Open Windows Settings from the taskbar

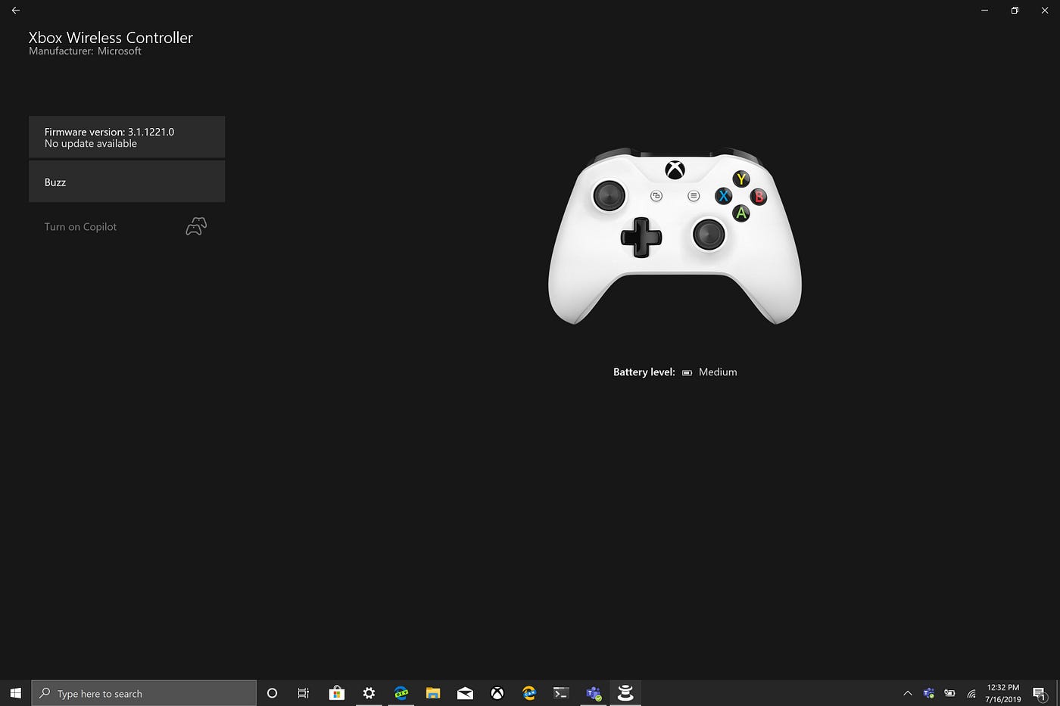369,693
